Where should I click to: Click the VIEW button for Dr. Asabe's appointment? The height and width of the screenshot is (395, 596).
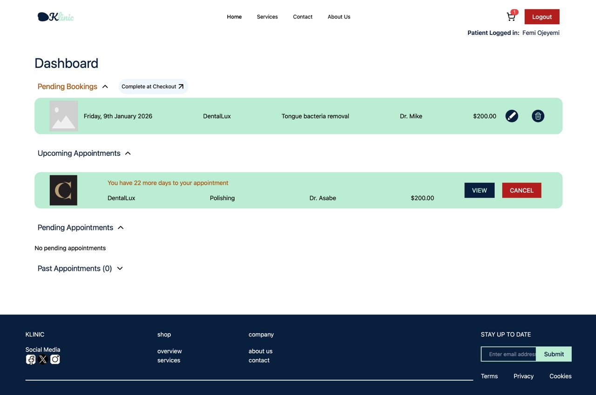tap(479, 190)
